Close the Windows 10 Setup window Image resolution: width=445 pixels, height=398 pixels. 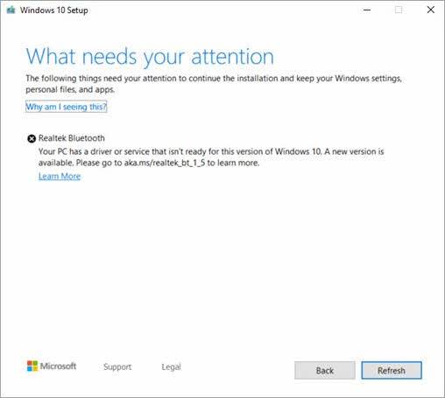pyautogui.click(x=431, y=10)
